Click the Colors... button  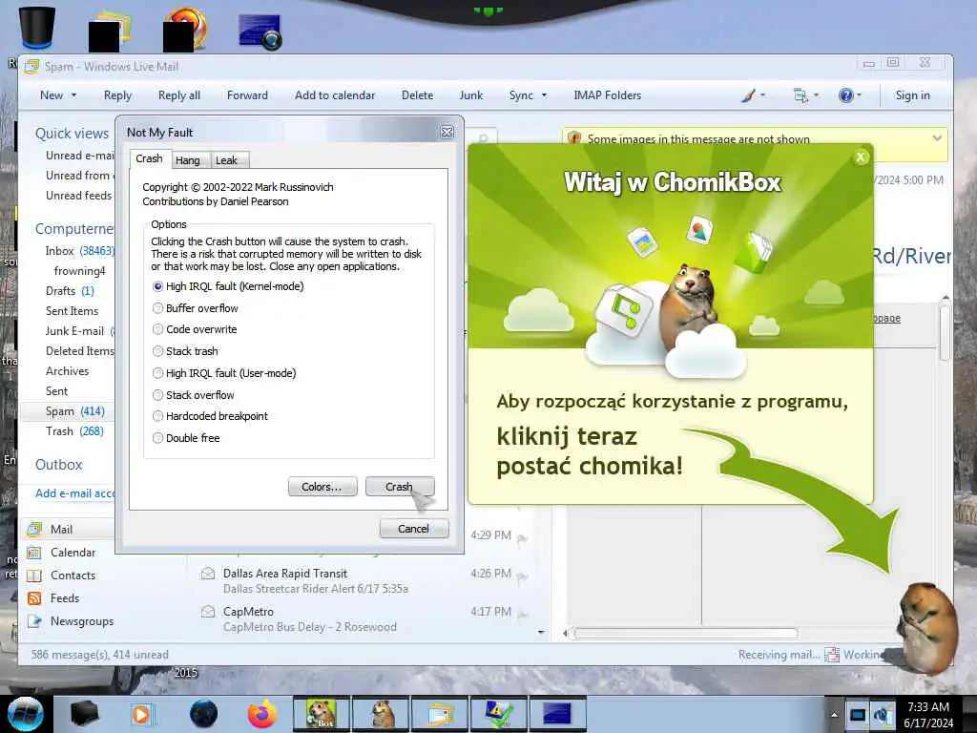(322, 487)
